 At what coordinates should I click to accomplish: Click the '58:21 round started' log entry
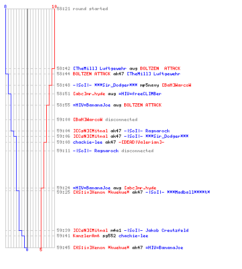[82, 9]
